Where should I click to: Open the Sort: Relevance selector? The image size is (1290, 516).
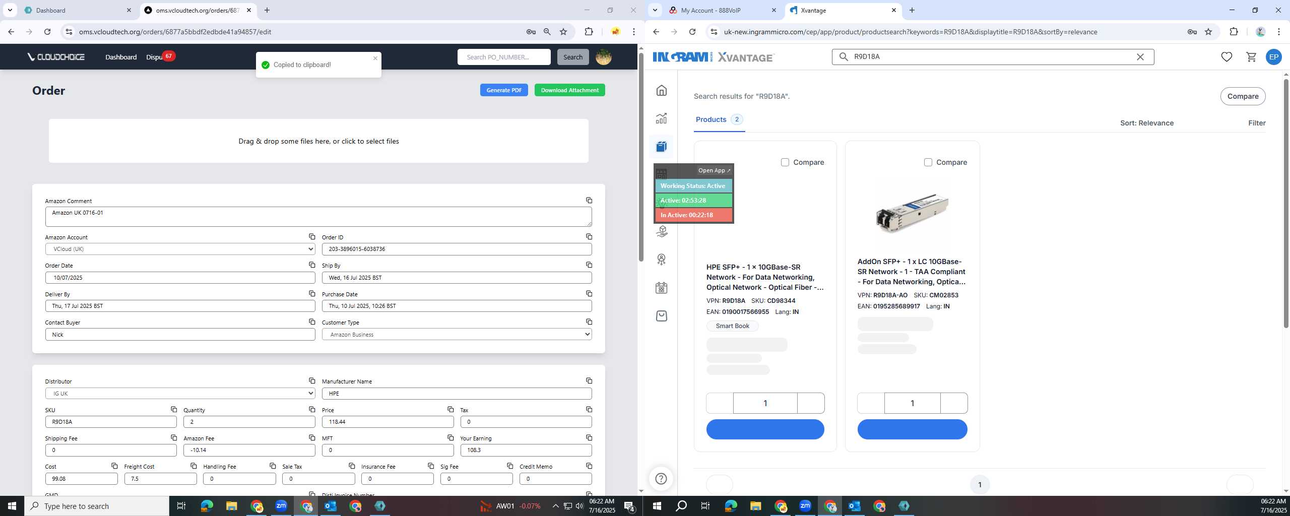(1146, 123)
